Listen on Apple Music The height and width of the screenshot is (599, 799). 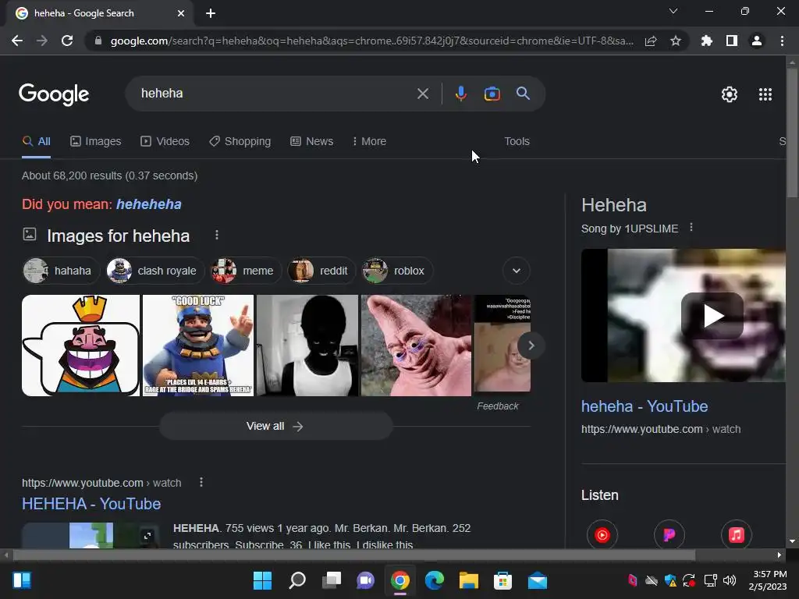(737, 535)
